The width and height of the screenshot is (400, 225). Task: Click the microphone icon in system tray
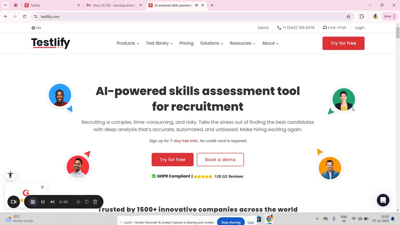[x=334, y=219]
